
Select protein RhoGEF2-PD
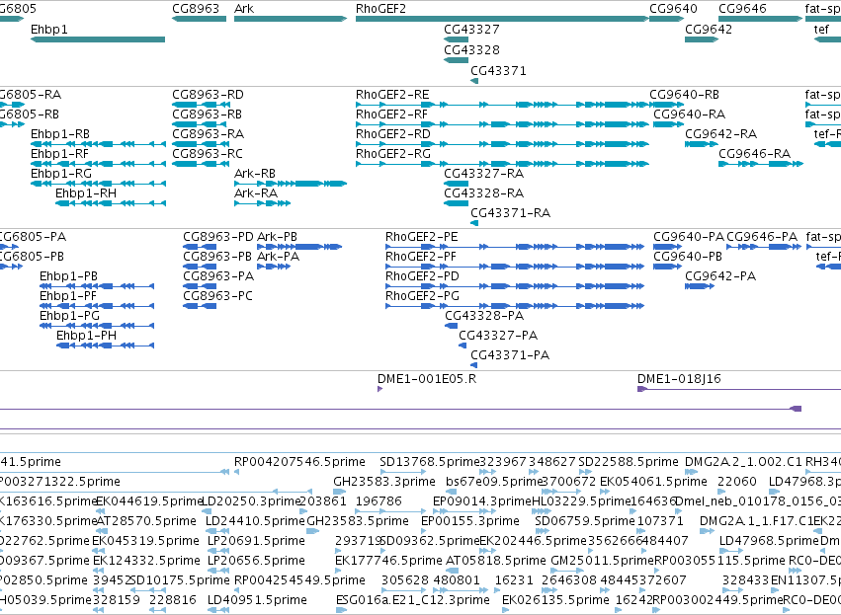[x=515, y=286]
